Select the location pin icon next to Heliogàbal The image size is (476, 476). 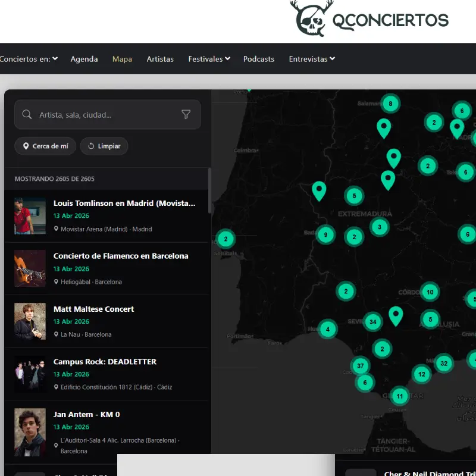click(x=57, y=281)
